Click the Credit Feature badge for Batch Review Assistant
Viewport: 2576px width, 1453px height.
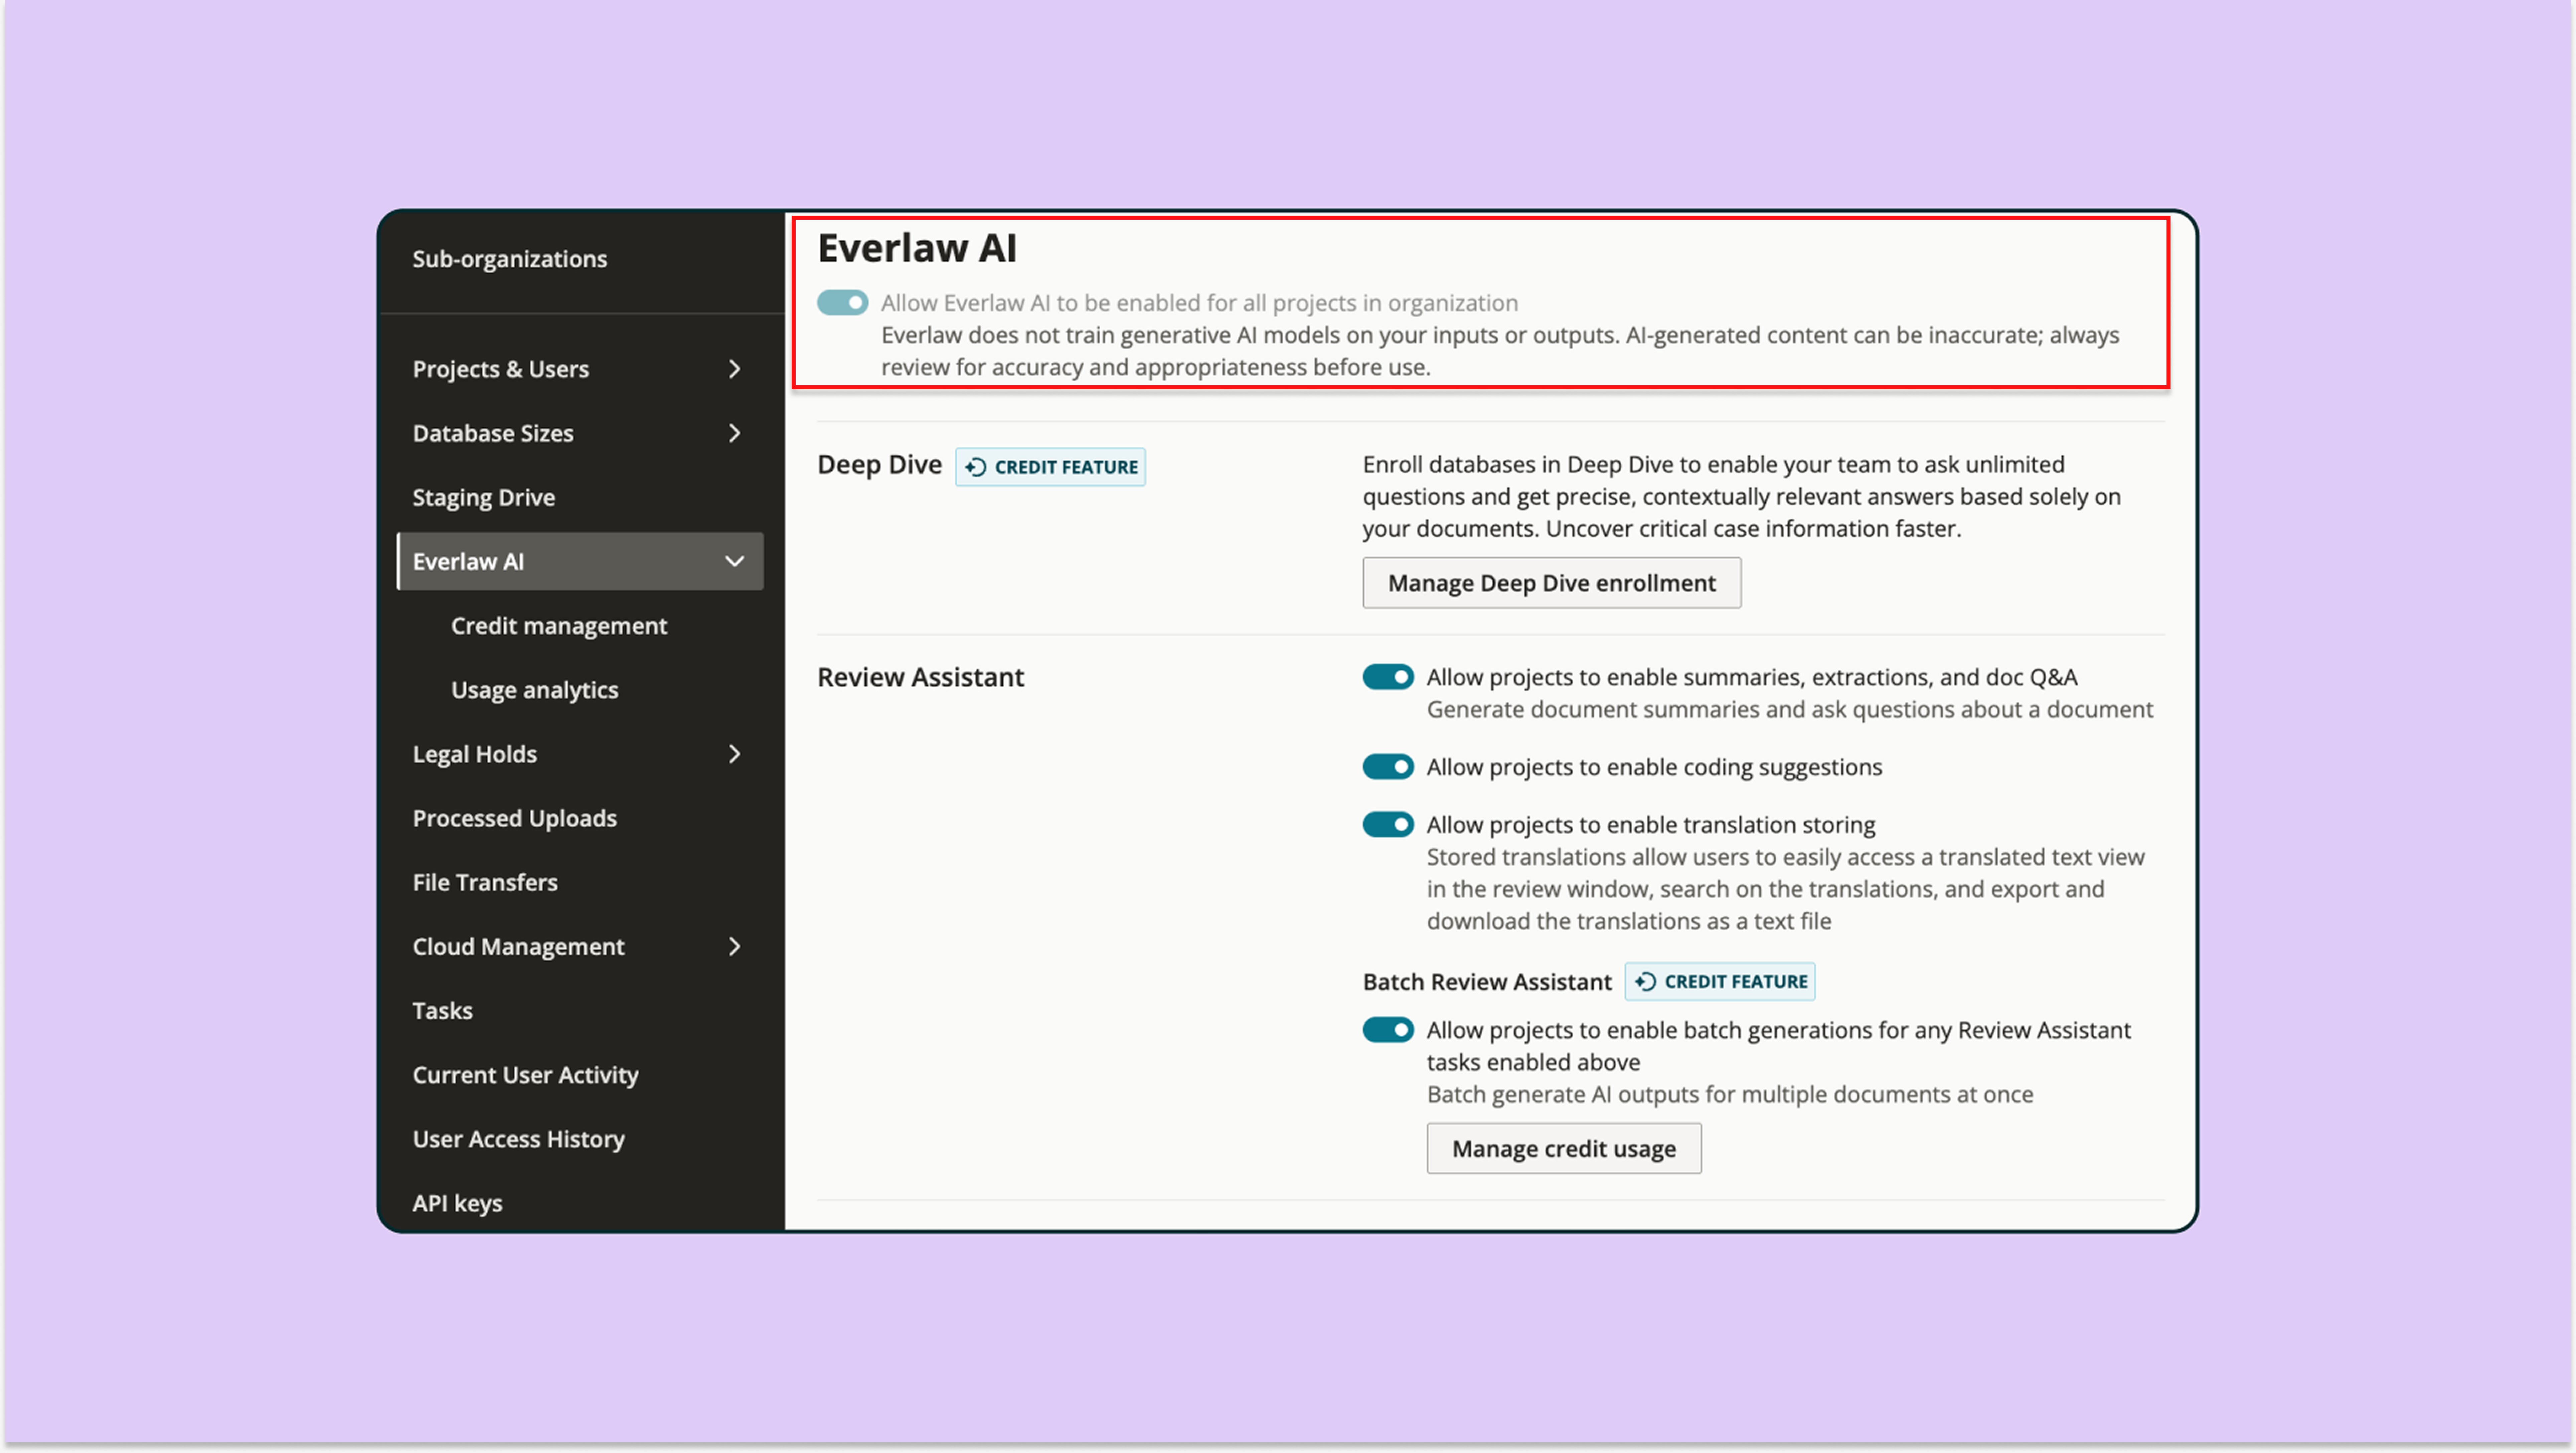pyautogui.click(x=1719, y=981)
